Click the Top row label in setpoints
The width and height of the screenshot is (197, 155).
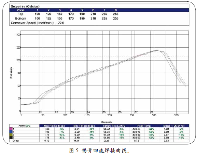coord(20,14)
